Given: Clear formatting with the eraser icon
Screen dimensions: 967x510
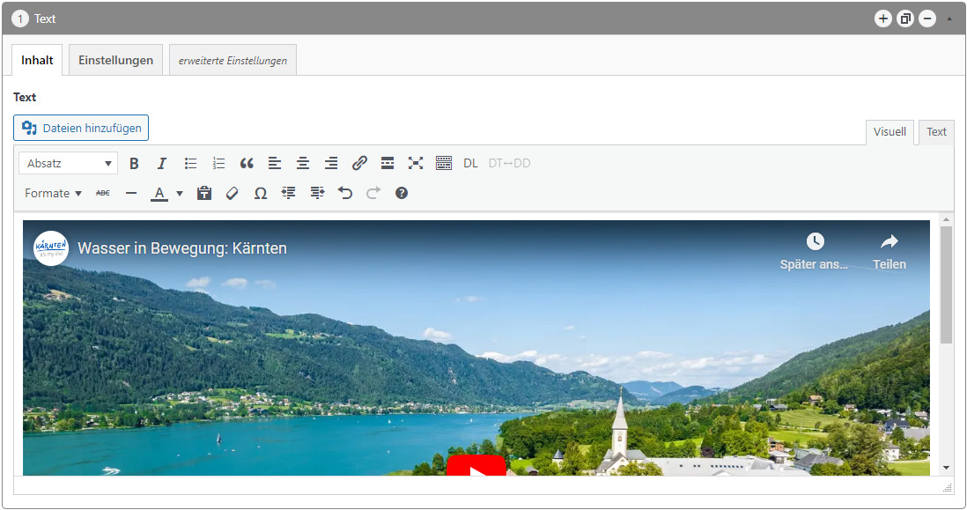Looking at the screenshot, I should click(233, 193).
